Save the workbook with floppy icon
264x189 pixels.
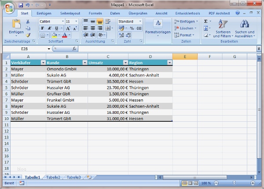(21, 5)
